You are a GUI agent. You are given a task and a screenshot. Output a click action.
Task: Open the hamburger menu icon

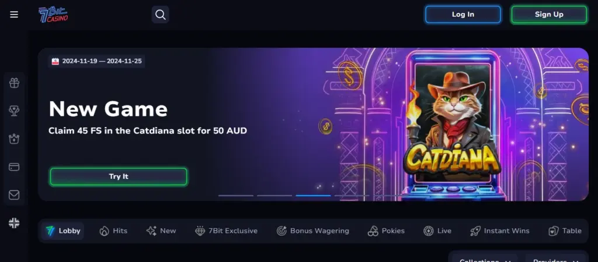14,15
